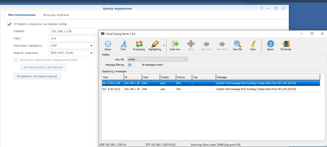The height and width of the screenshot is (147, 327).
Task: Click the Message column header
Action: click(x=268, y=77)
